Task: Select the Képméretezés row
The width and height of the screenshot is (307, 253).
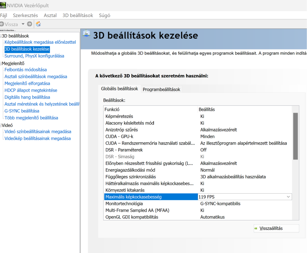Action: pyautogui.click(x=198, y=116)
